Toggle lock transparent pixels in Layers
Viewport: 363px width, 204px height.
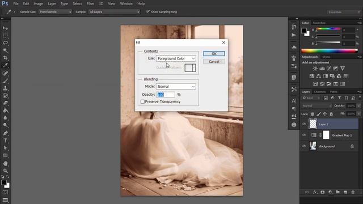tap(313, 114)
